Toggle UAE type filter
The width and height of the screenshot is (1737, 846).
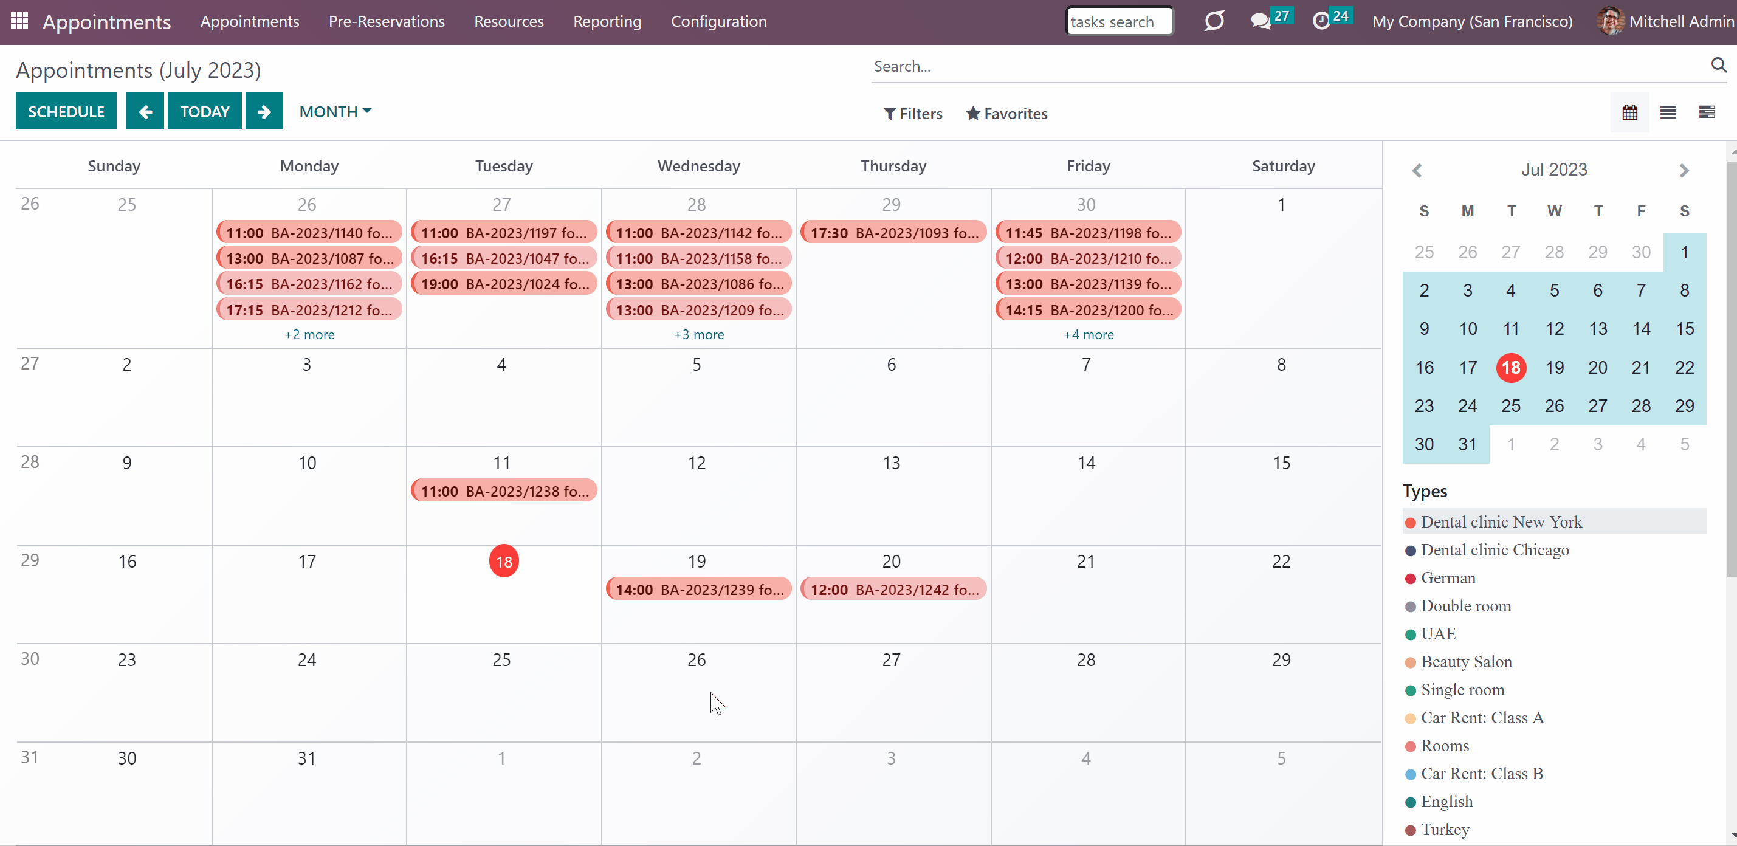1553,634
